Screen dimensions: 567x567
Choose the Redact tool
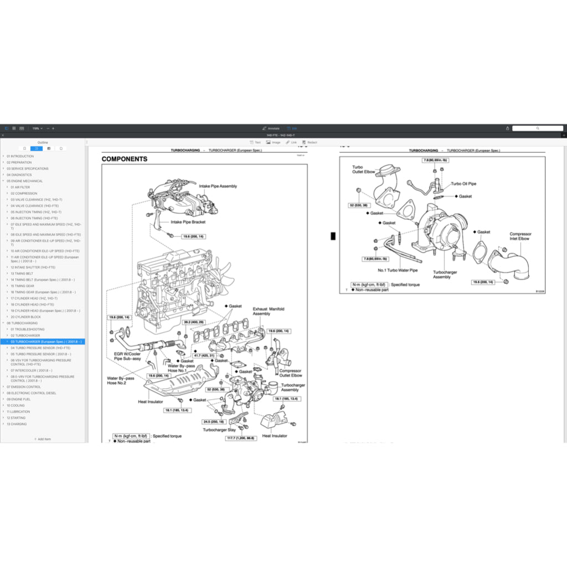pos(310,142)
